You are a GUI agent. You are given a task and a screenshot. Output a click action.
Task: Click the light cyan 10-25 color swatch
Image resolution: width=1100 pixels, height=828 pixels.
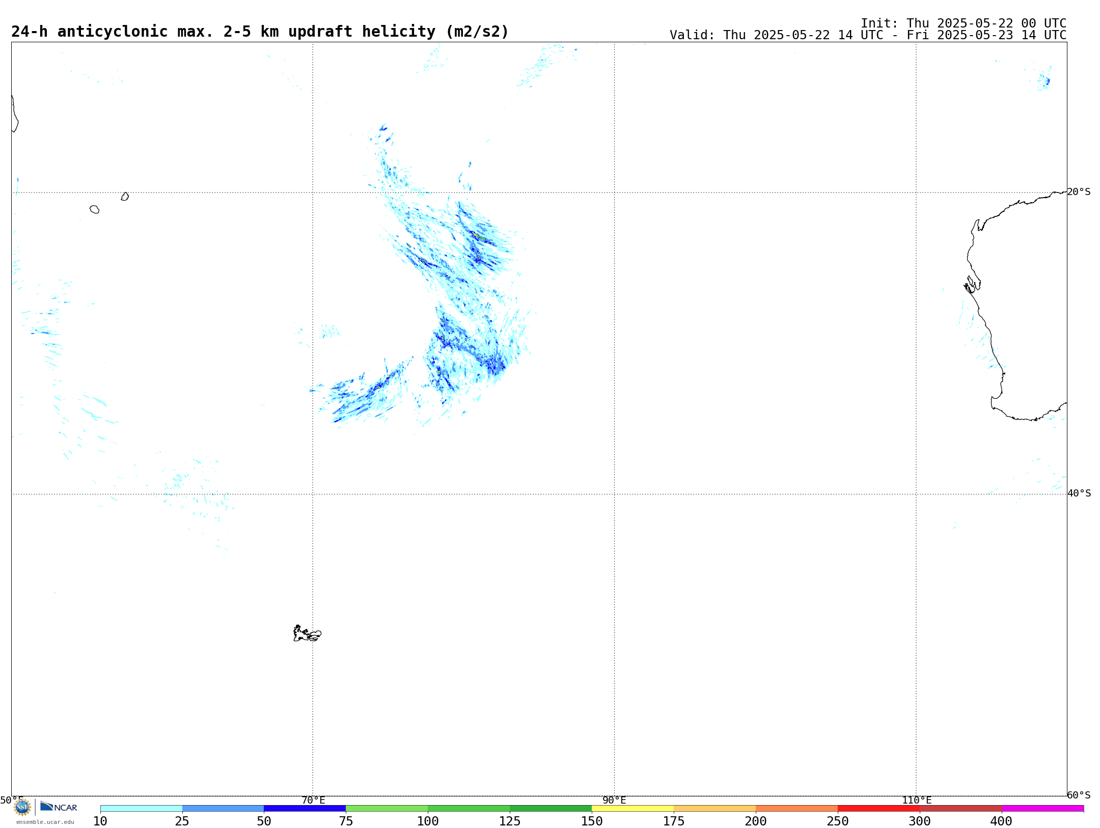(141, 809)
